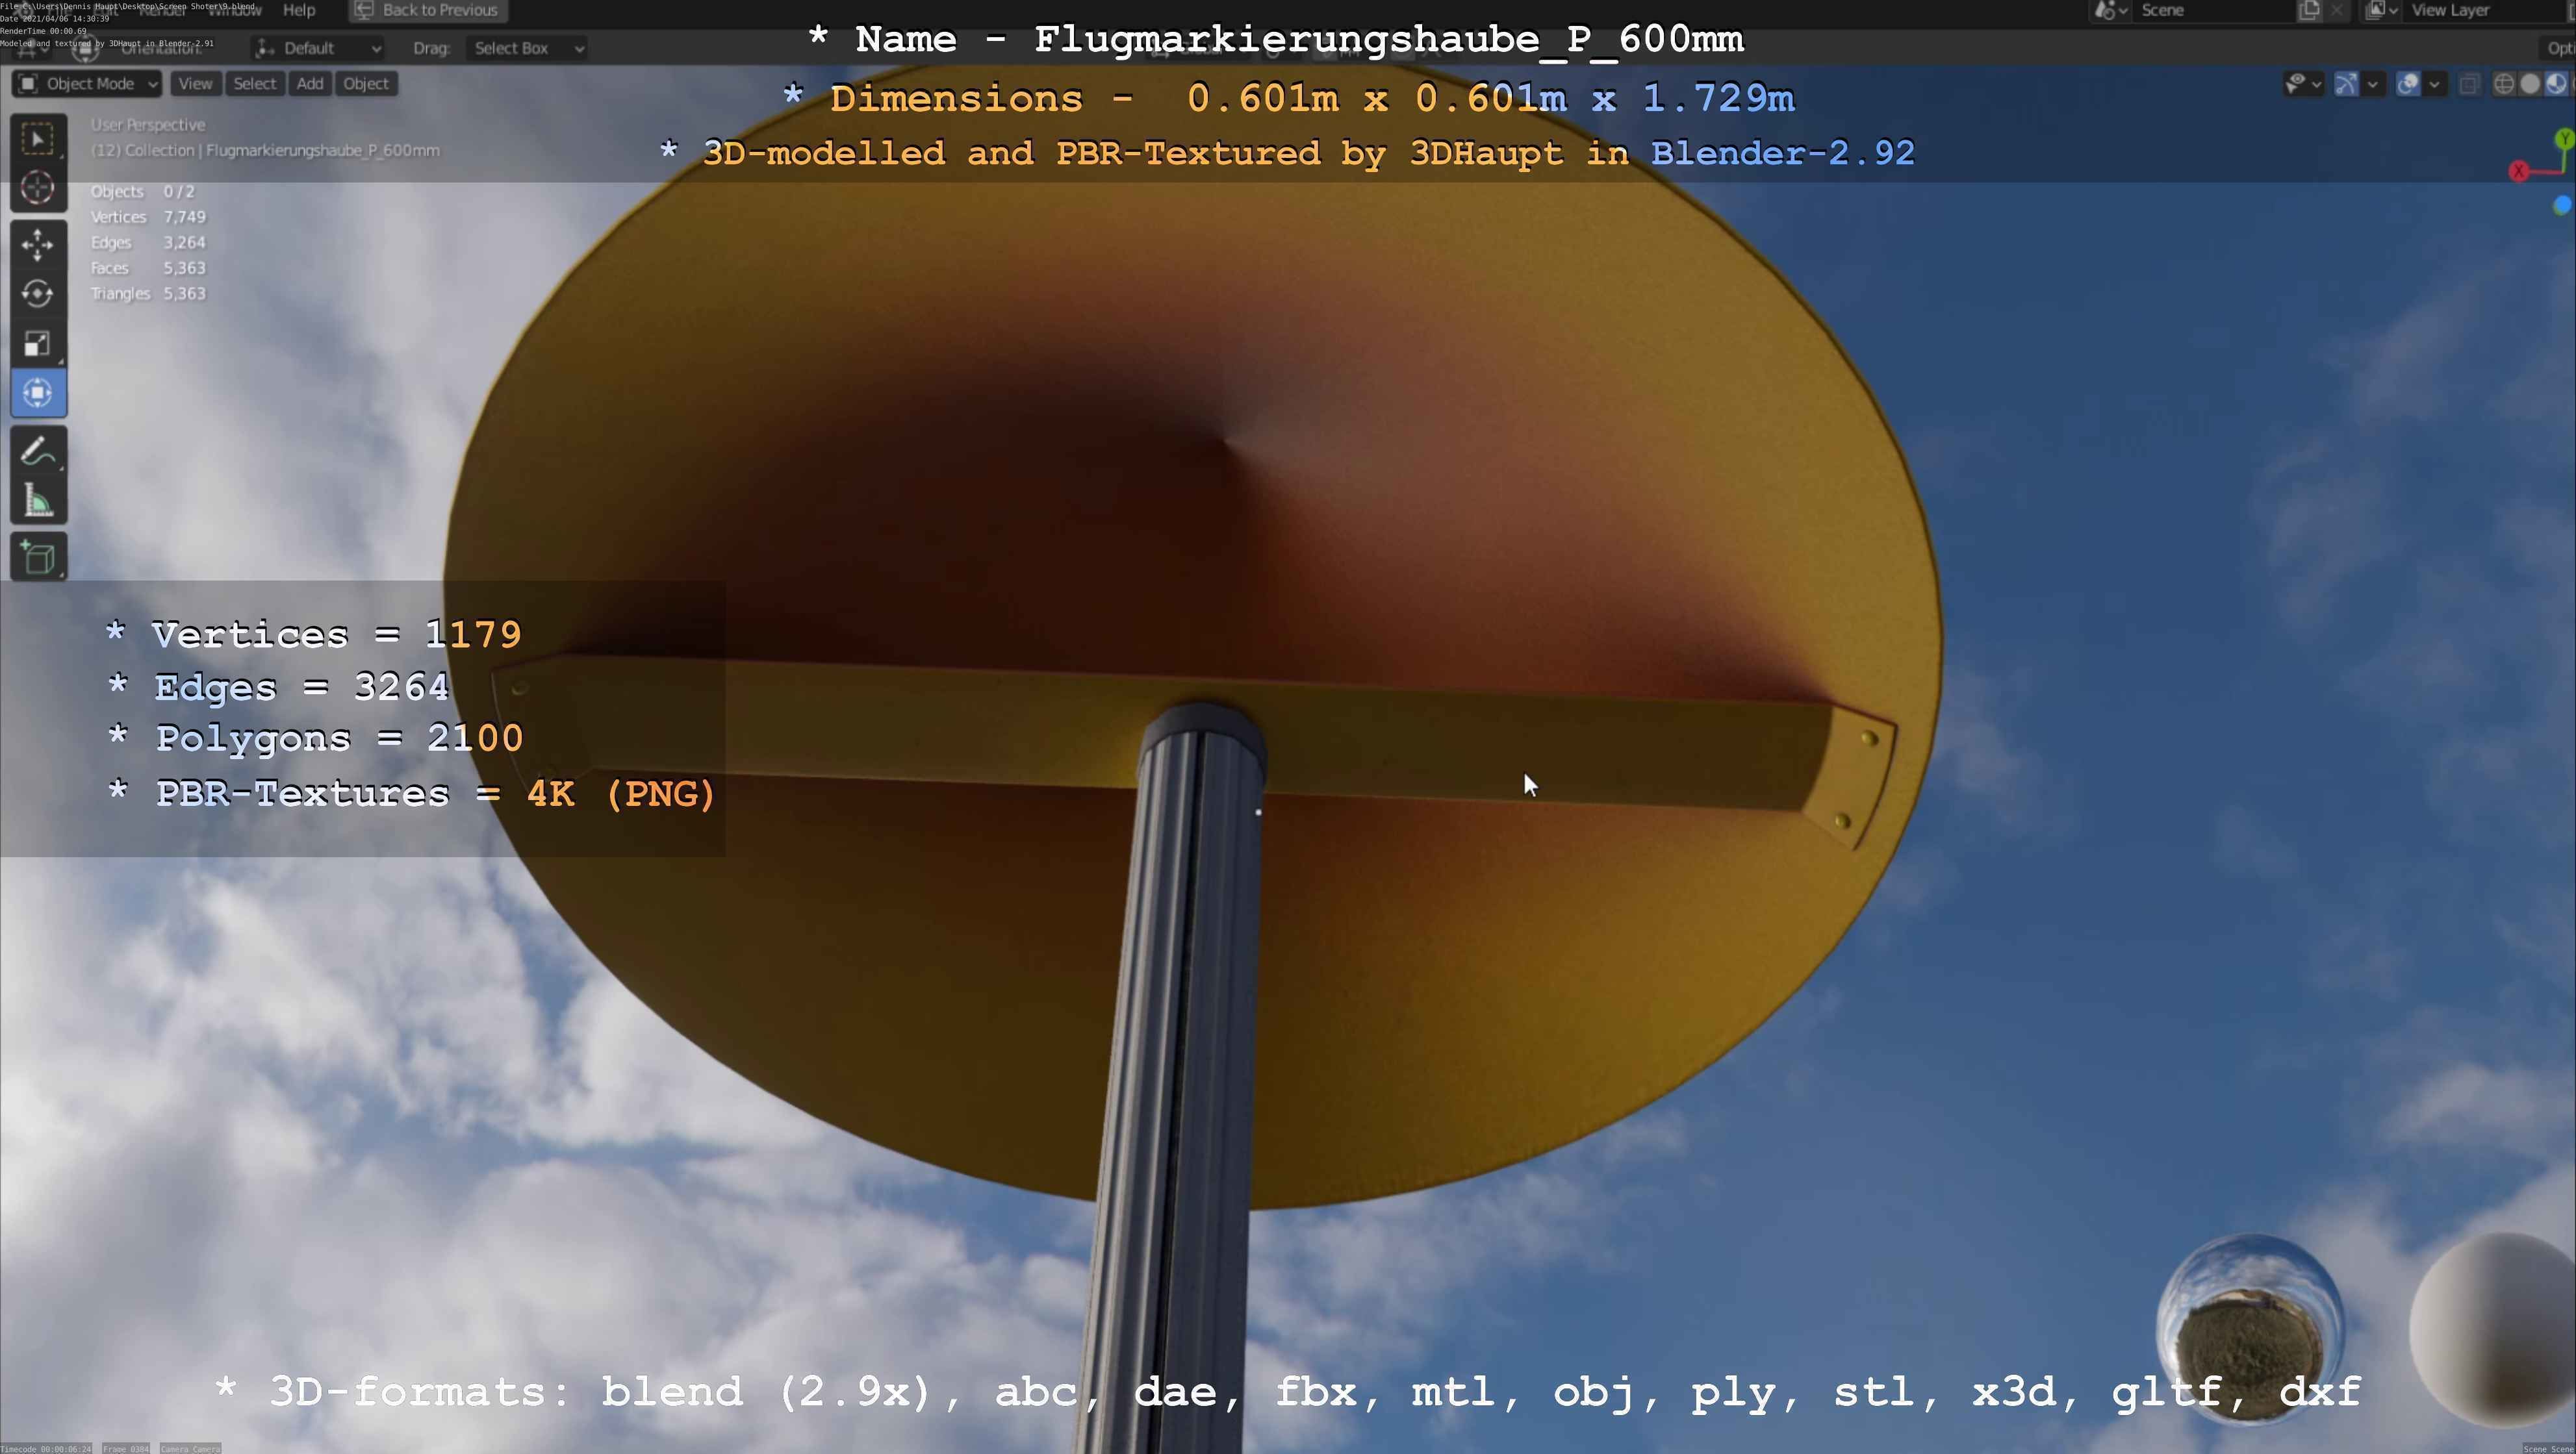Switch to wireframe viewport shading

(x=2504, y=84)
